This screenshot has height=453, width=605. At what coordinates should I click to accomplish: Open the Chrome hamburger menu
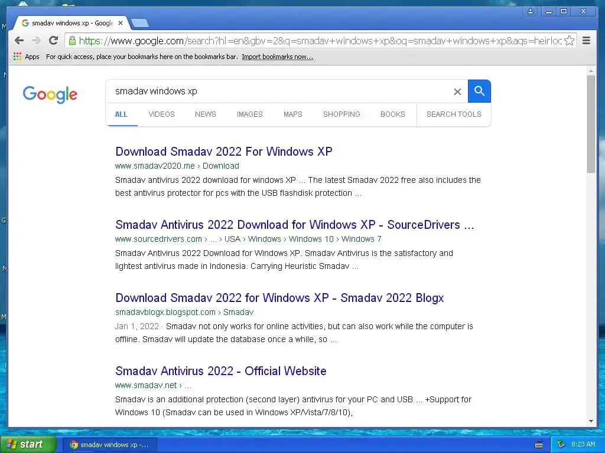(x=586, y=41)
